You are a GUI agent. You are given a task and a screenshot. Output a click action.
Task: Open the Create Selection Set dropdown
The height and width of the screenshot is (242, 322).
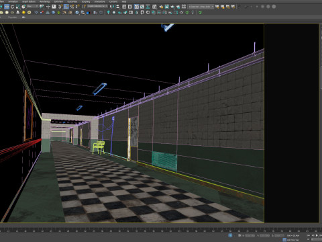tap(97, 6)
